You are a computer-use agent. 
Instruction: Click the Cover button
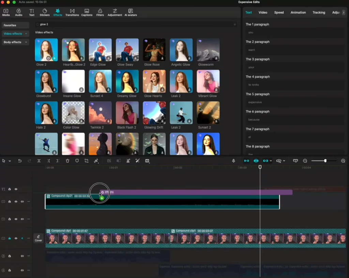[38, 238]
